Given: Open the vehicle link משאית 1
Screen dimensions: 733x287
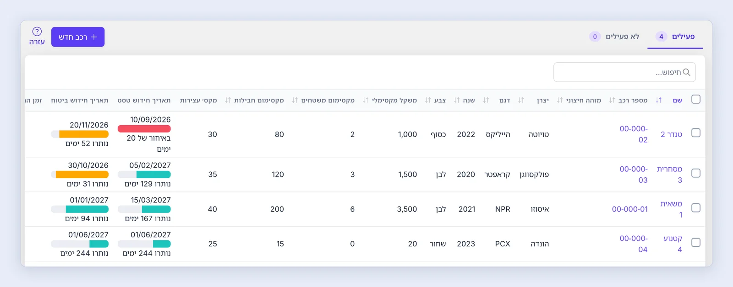Looking at the screenshot, I should (x=671, y=209).
